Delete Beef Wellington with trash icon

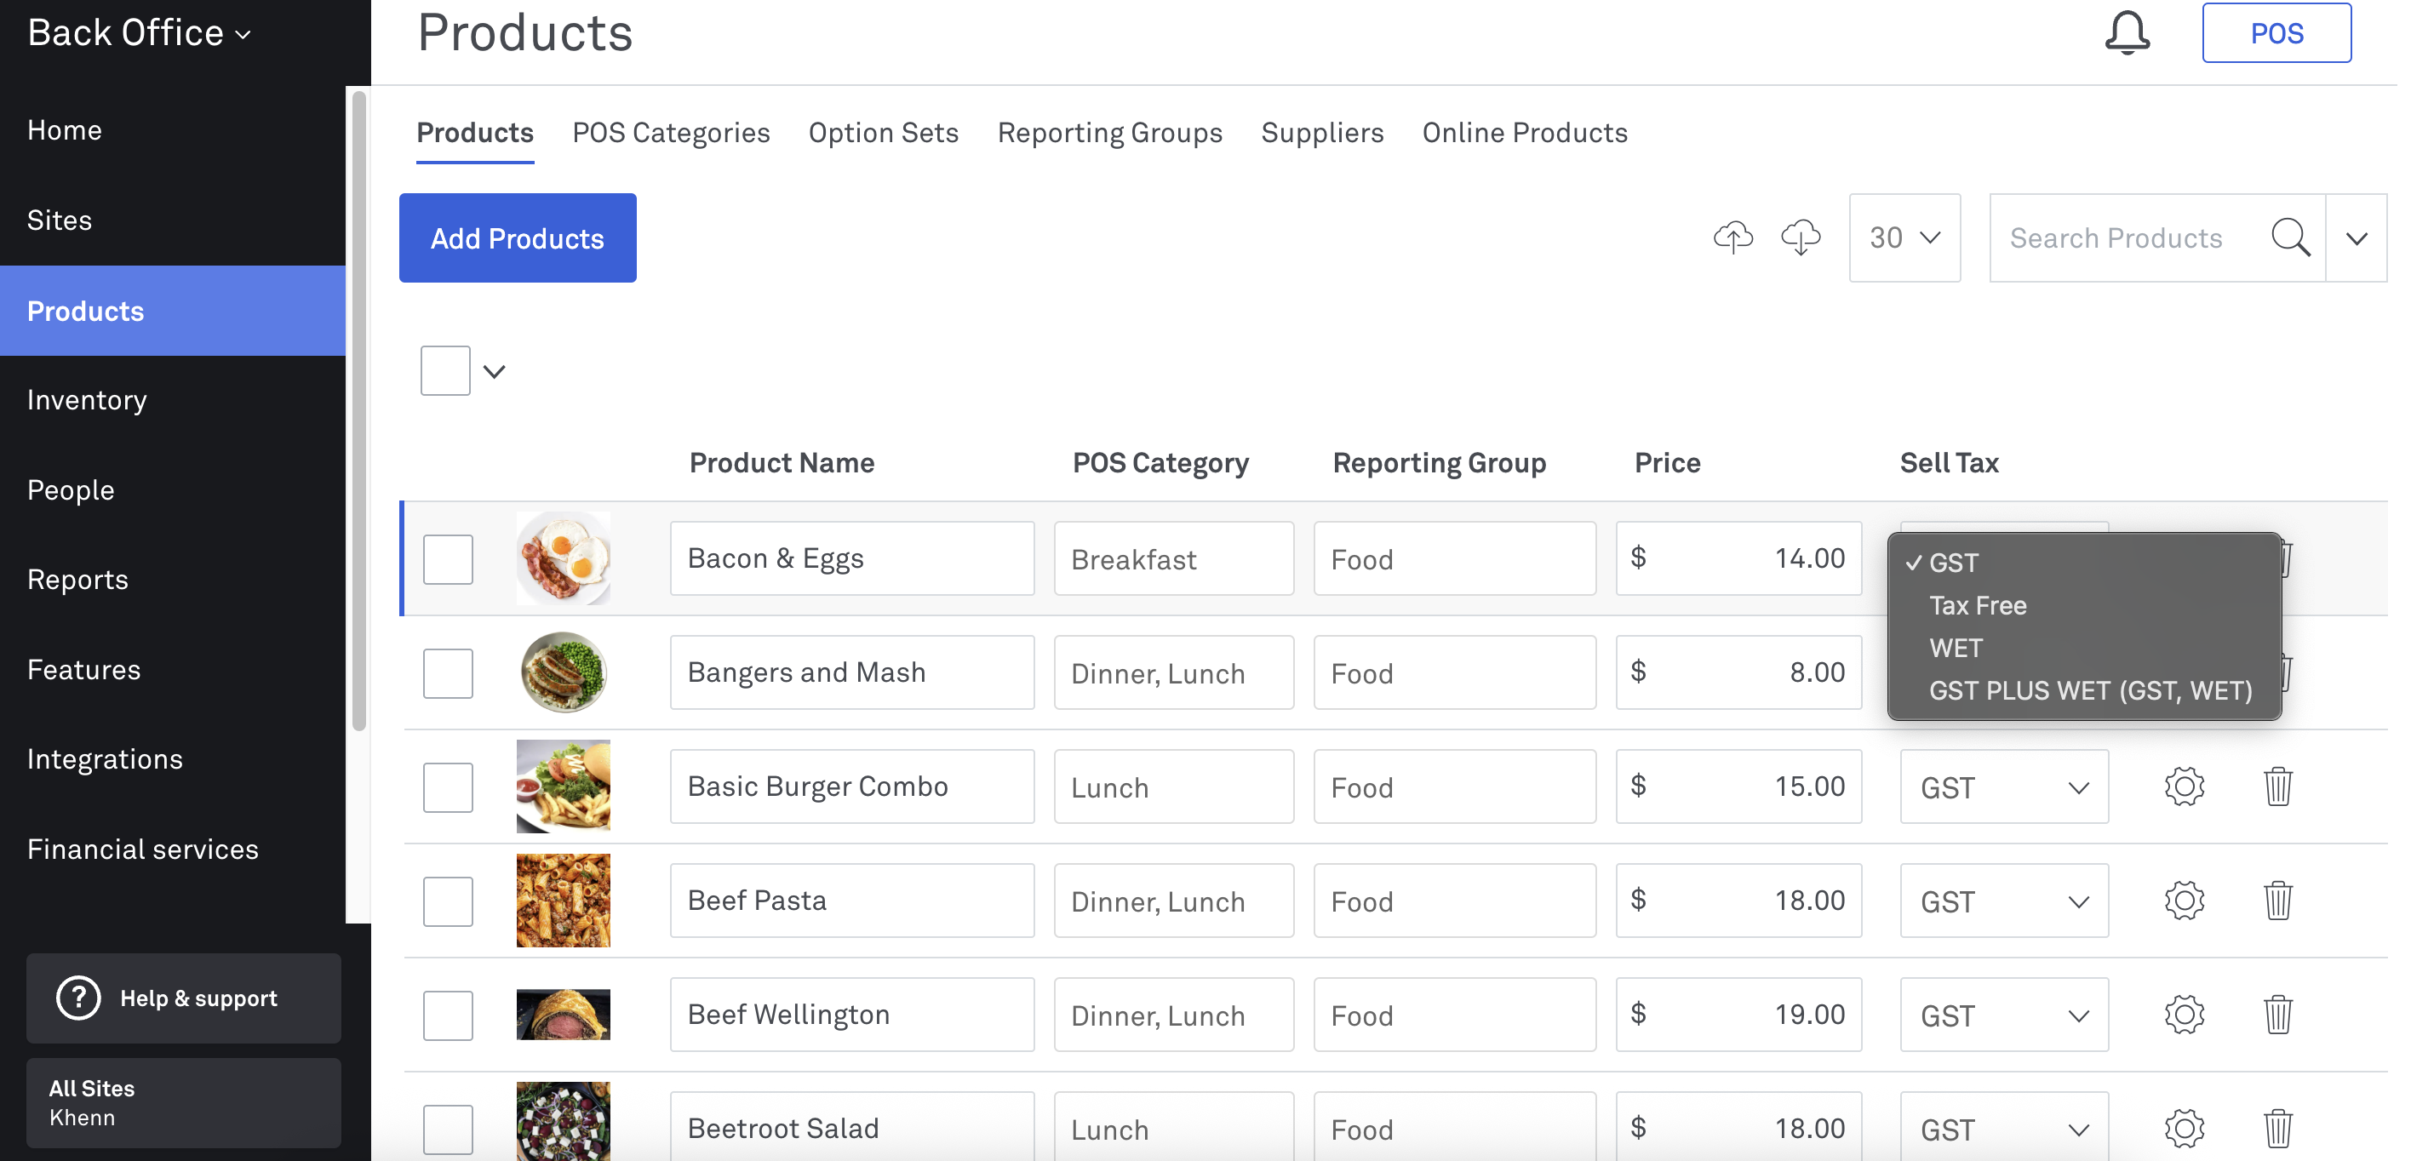[2277, 1015]
